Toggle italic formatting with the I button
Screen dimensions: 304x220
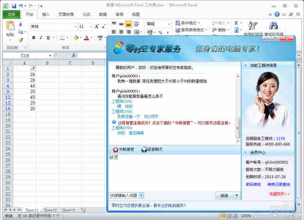click(x=41, y=38)
